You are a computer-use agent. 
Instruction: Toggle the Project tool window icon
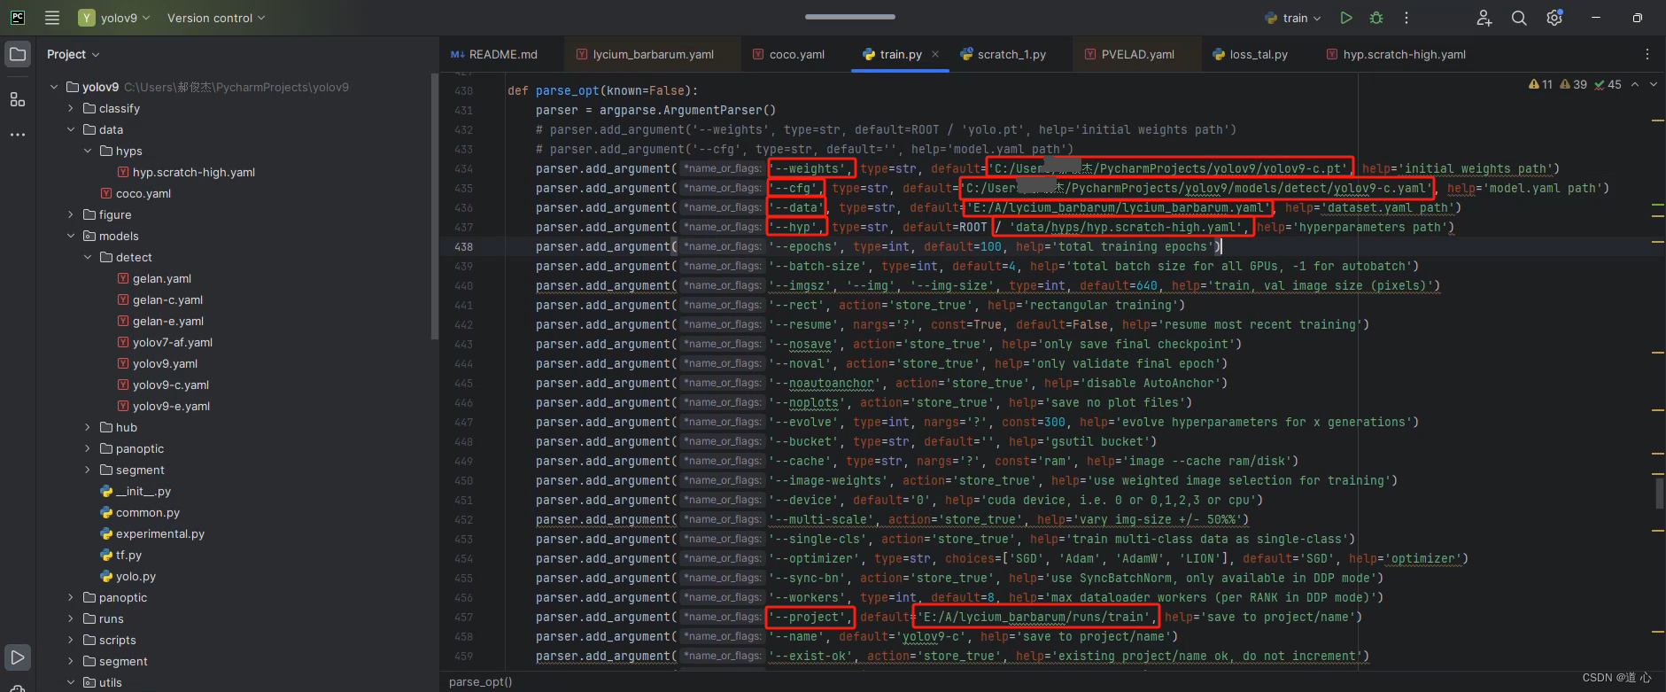pyautogui.click(x=18, y=54)
